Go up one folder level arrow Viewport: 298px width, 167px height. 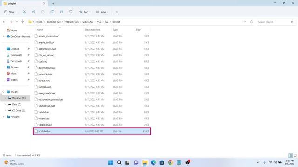(x=23, y=22)
